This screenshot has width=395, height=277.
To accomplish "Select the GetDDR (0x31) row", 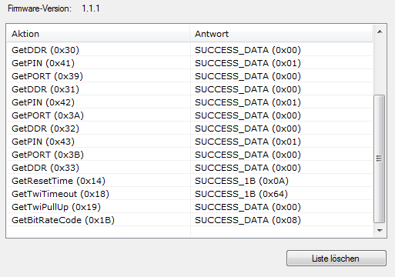I will (x=190, y=89).
